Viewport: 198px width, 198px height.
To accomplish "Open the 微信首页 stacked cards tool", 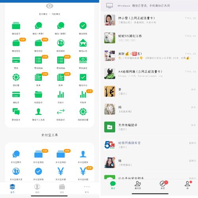I will 16,26.
